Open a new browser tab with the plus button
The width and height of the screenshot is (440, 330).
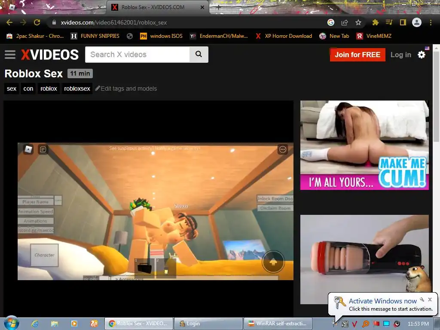click(219, 8)
